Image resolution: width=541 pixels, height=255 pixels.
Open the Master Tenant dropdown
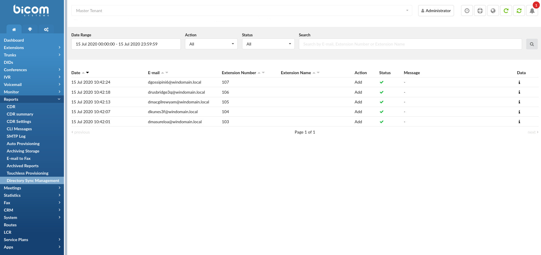(241, 11)
